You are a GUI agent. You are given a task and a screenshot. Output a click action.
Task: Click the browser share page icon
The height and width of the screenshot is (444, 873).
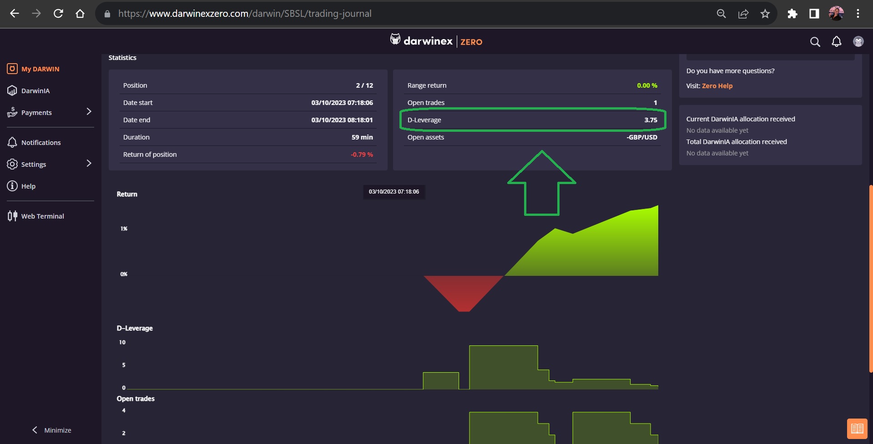[743, 14]
